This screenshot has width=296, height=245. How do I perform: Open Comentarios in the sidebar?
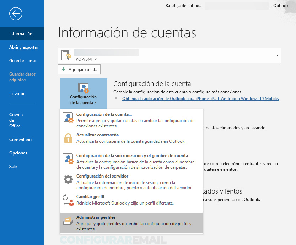[22, 140]
